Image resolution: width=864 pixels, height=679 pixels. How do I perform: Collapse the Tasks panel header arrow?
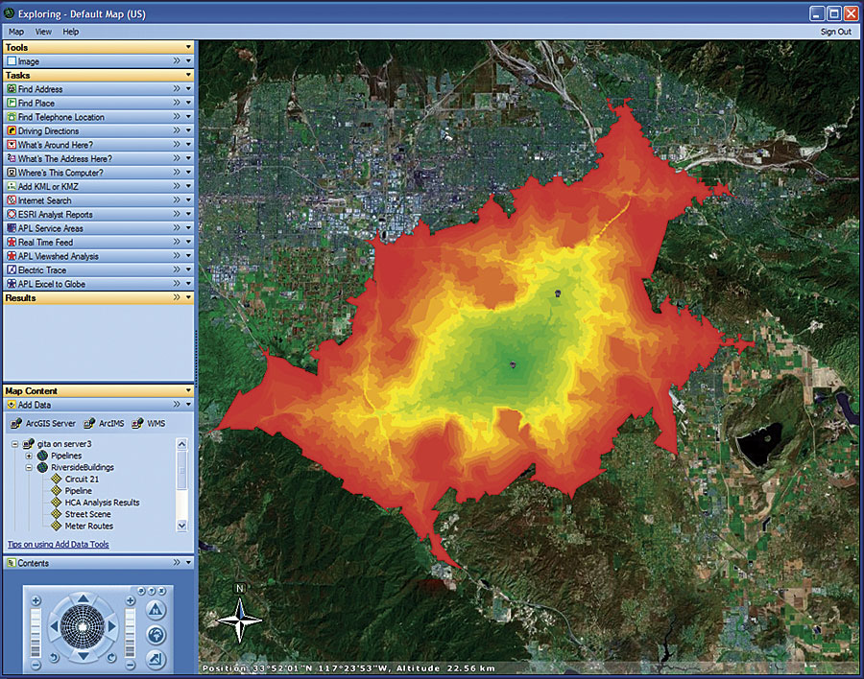point(188,75)
